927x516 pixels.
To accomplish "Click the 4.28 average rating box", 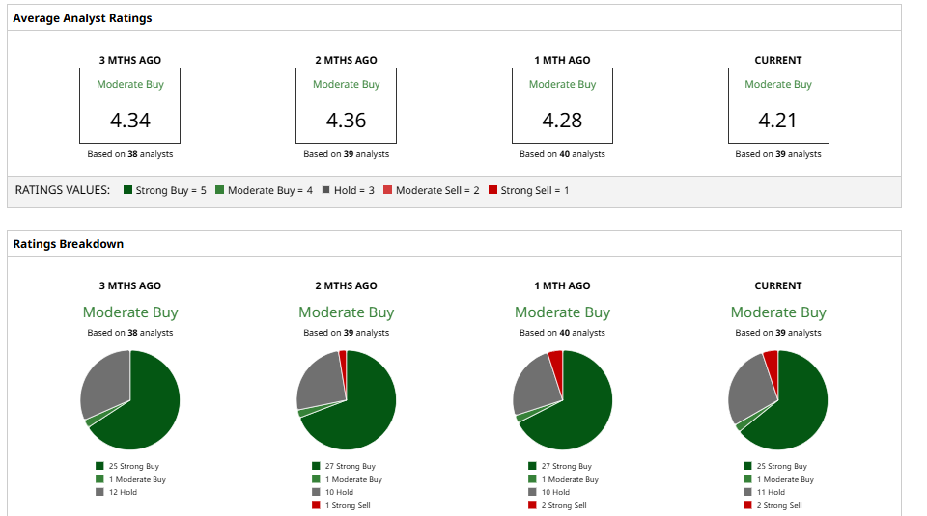I will point(562,106).
